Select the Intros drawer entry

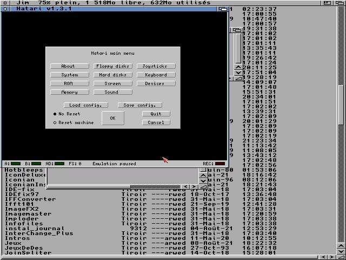click(x=17, y=238)
